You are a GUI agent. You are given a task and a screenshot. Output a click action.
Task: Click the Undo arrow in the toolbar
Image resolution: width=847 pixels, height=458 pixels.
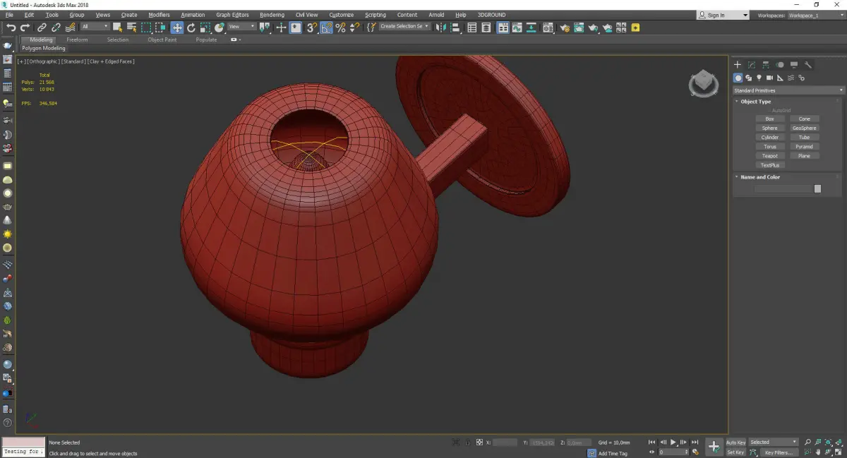coord(11,28)
